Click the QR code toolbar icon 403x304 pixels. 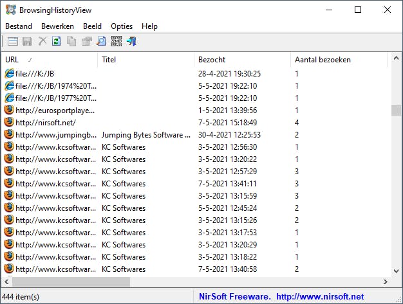click(116, 42)
